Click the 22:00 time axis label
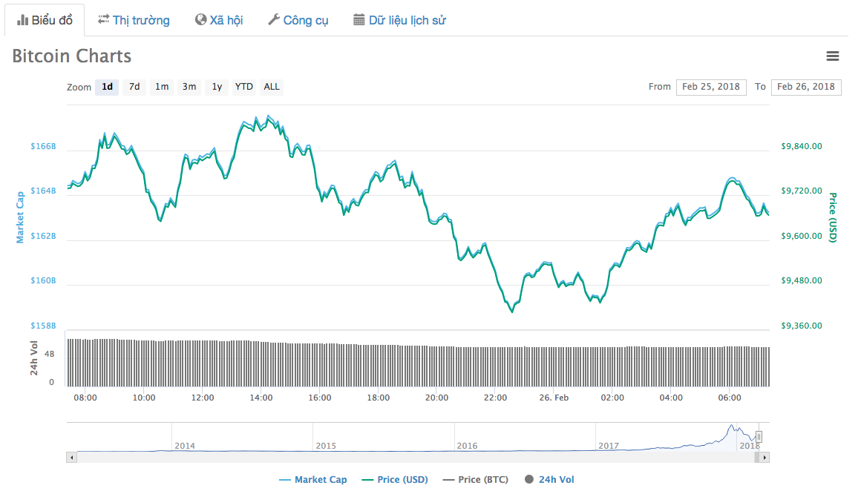This screenshot has width=861, height=491. coord(495,398)
